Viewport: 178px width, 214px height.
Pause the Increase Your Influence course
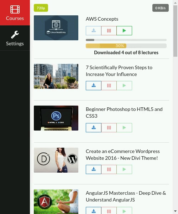pyautogui.click(x=109, y=86)
